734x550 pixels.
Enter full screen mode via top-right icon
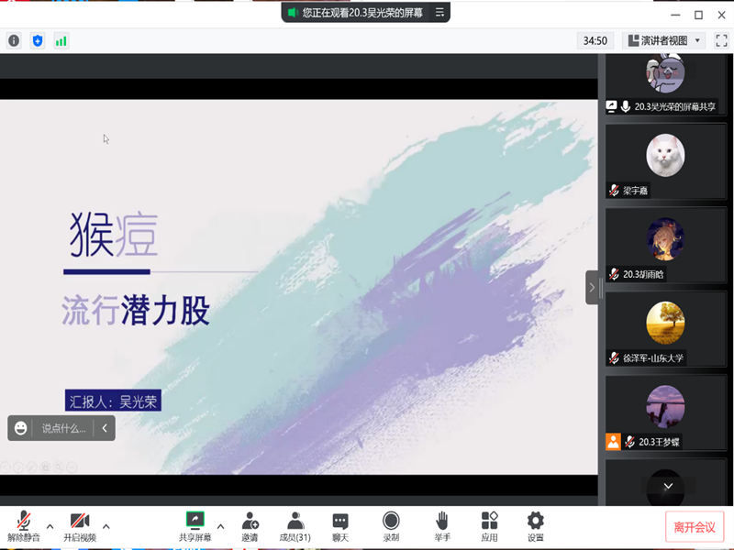click(x=721, y=40)
